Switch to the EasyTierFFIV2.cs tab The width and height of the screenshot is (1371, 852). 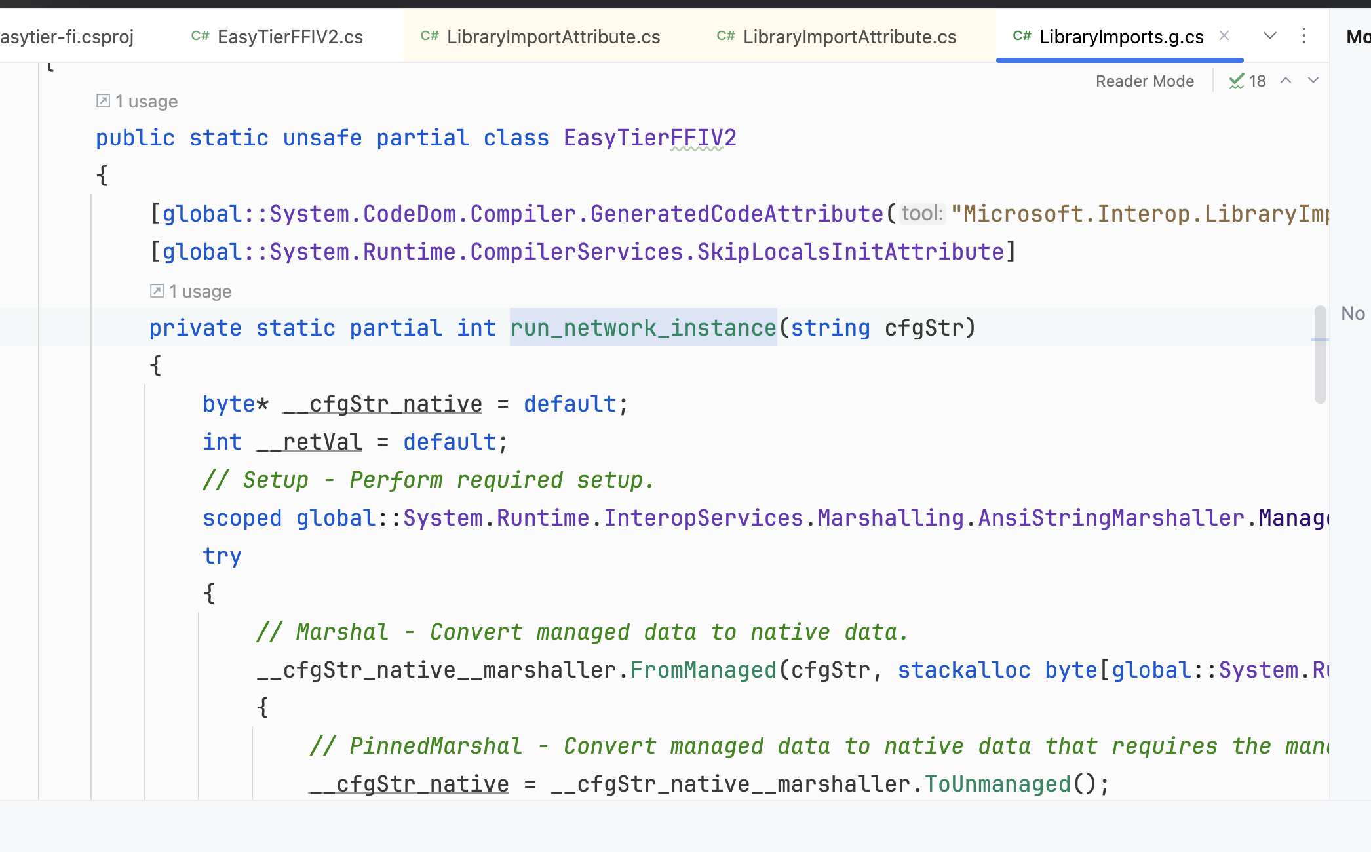290,37
